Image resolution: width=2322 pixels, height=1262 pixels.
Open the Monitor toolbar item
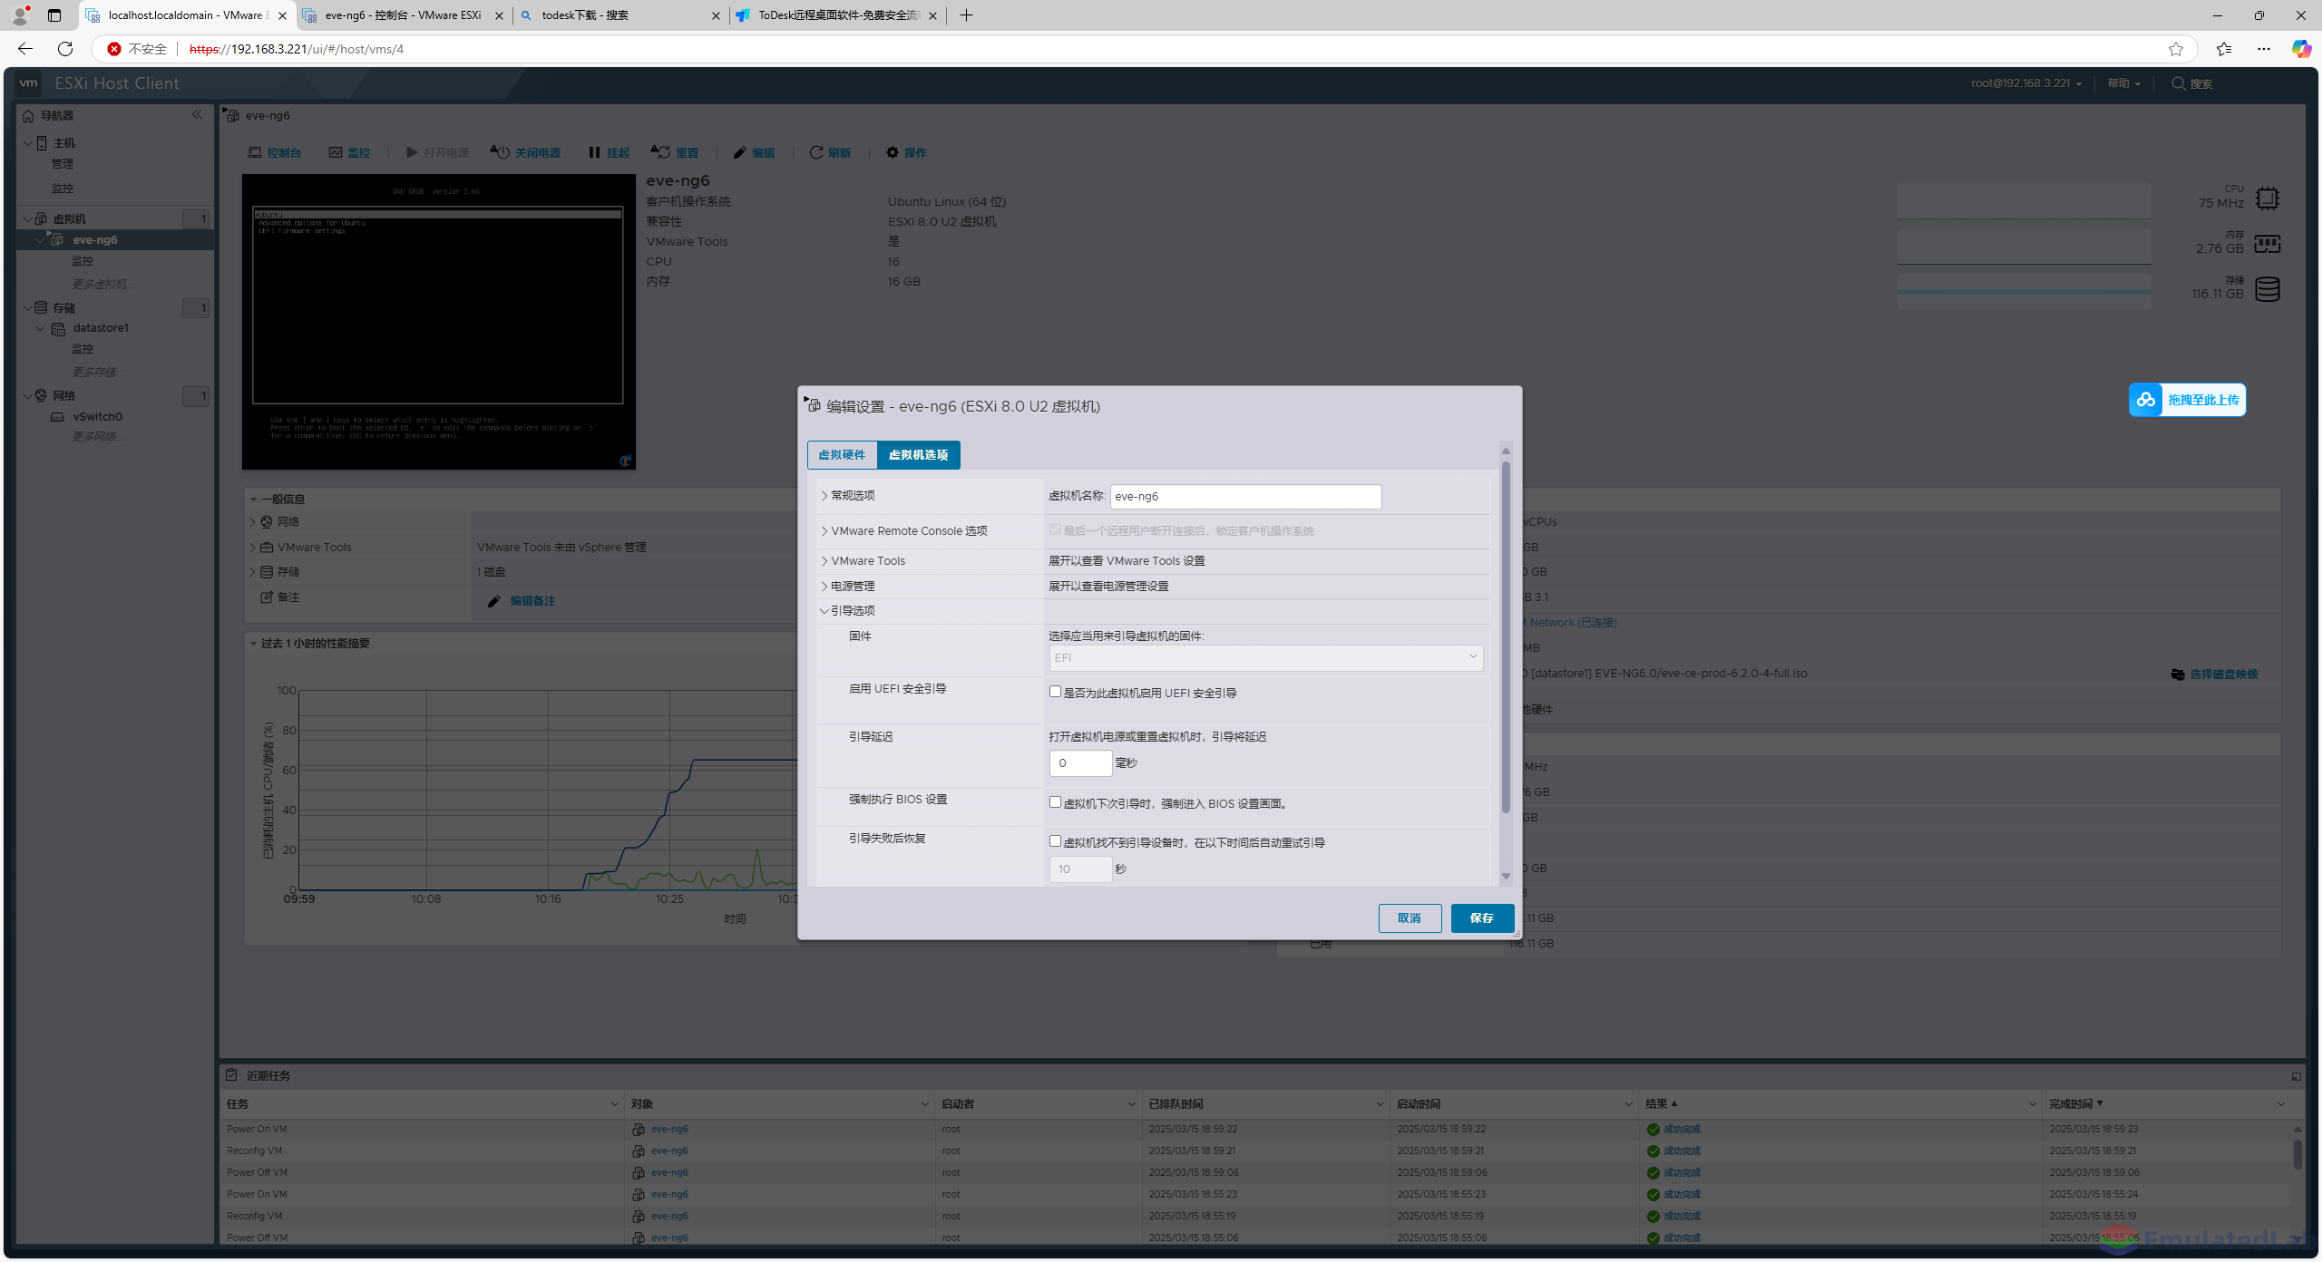tap(349, 152)
